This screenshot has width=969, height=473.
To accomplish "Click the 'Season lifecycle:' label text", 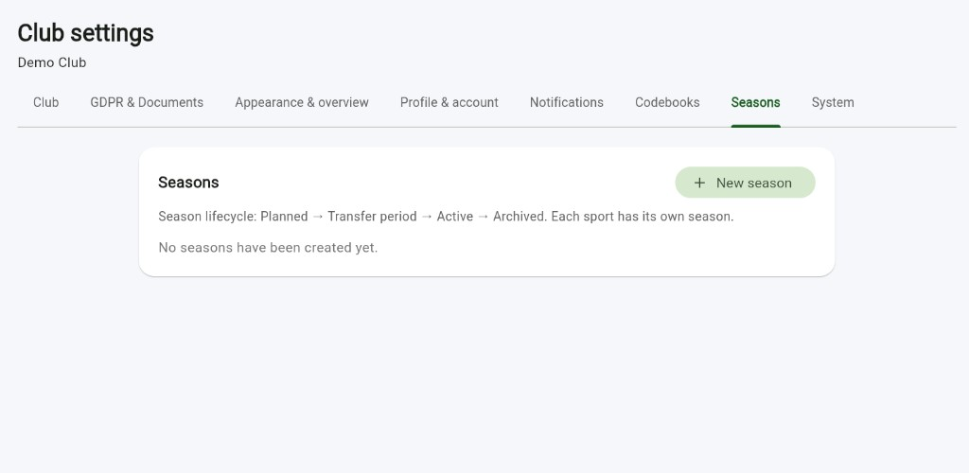I will pos(207,217).
